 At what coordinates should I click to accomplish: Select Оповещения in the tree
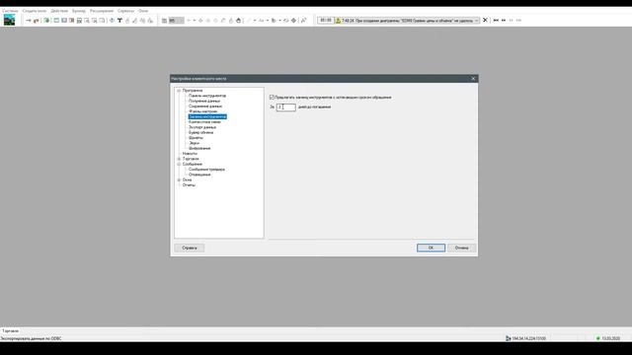coord(199,175)
